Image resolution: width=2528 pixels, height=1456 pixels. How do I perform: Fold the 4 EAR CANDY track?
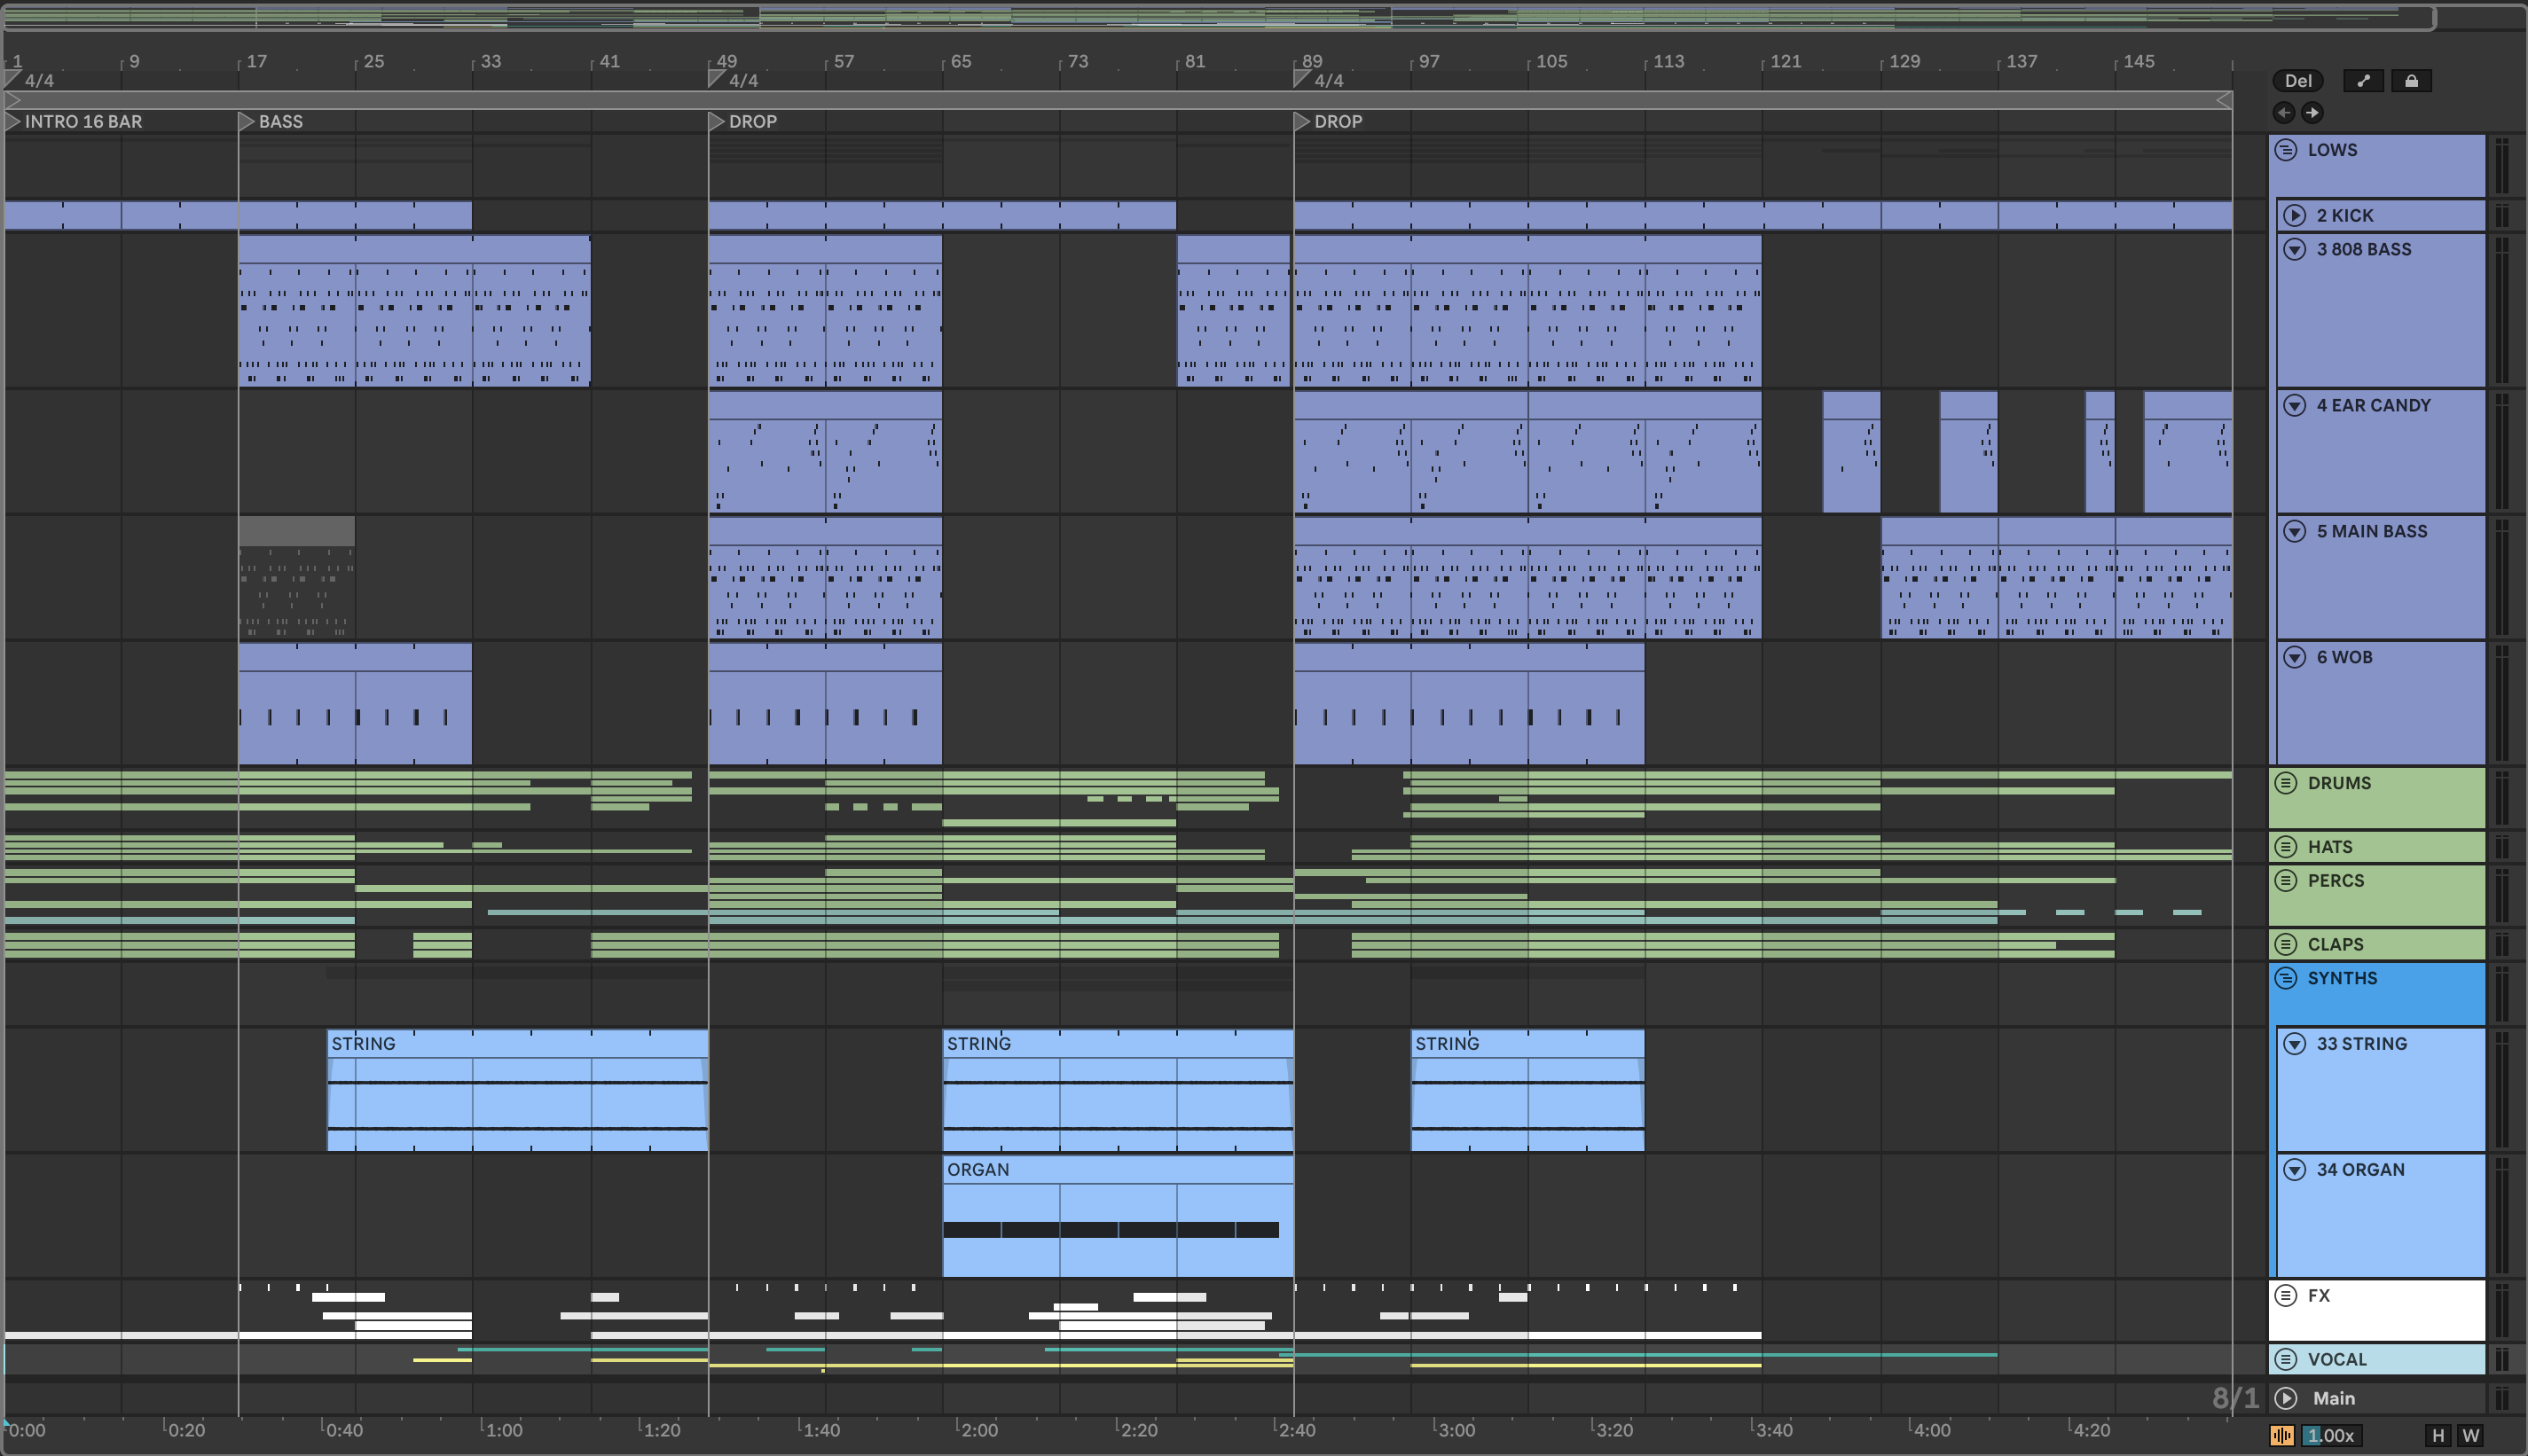pyautogui.click(x=2294, y=405)
